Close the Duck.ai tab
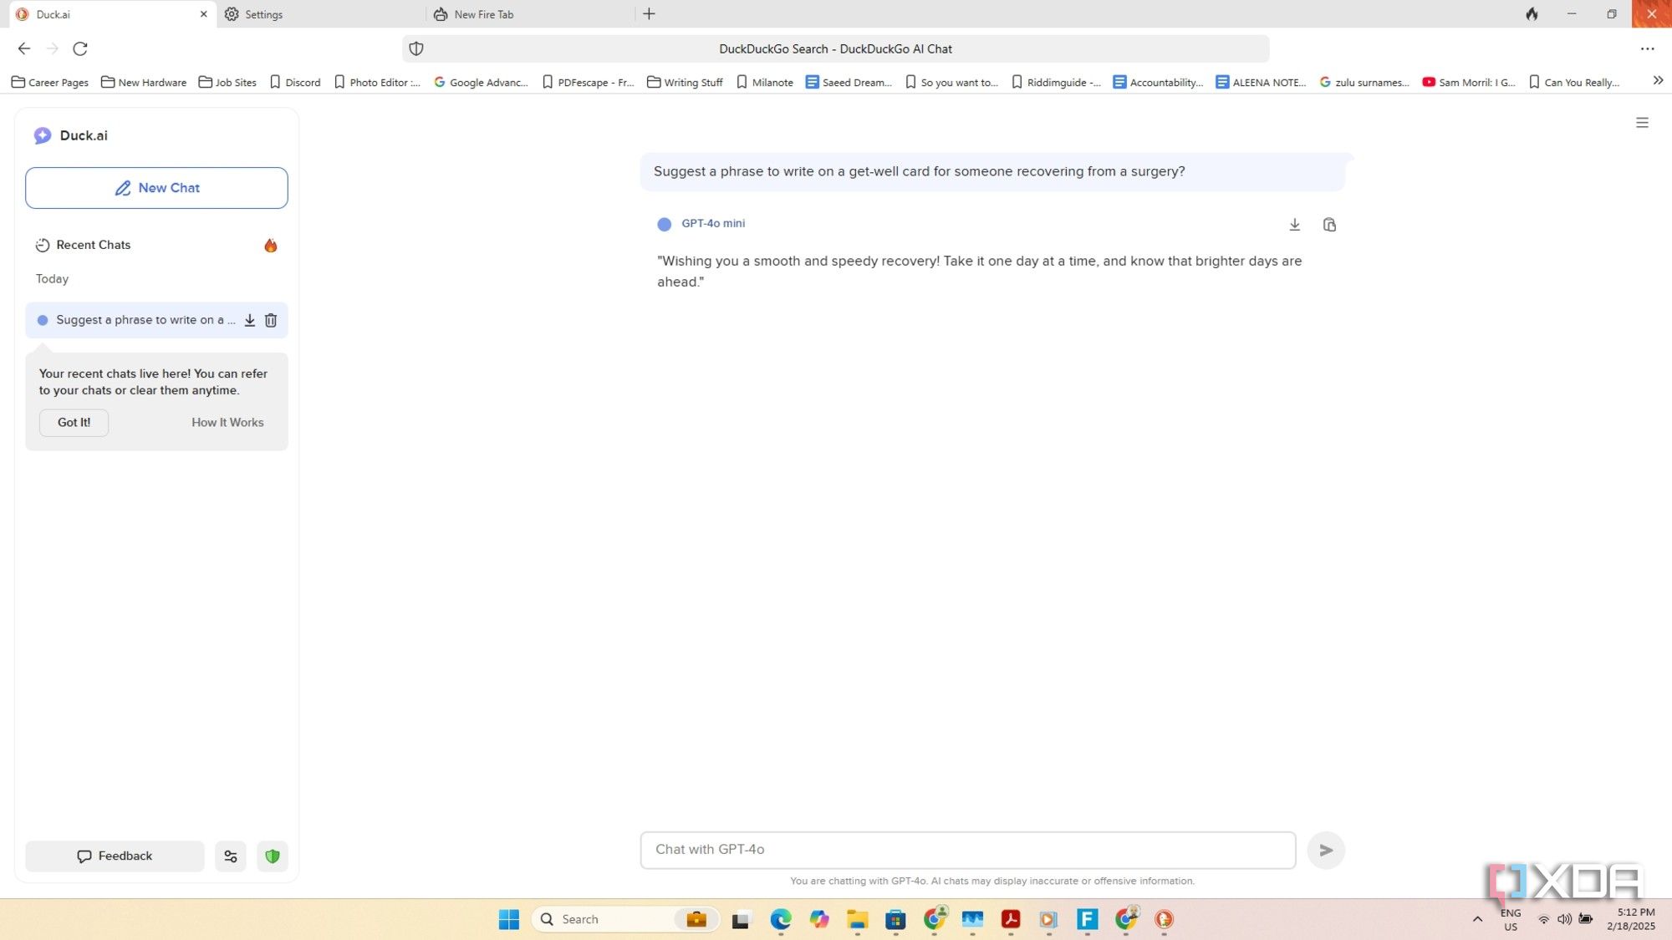The width and height of the screenshot is (1672, 940). point(203,14)
